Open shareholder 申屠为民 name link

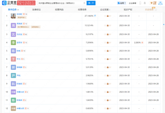20,108
